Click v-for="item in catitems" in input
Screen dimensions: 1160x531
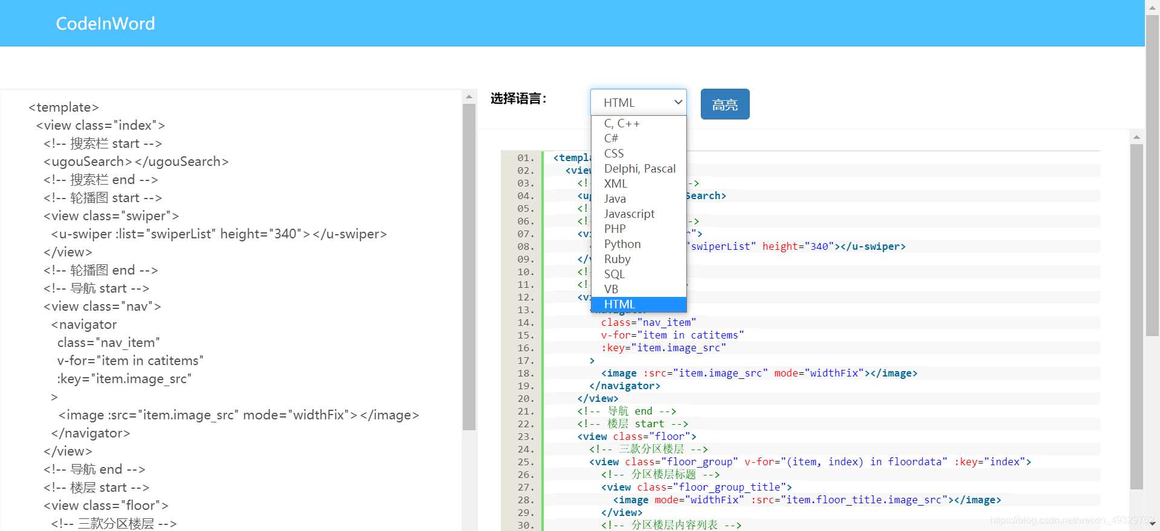click(130, 361)
